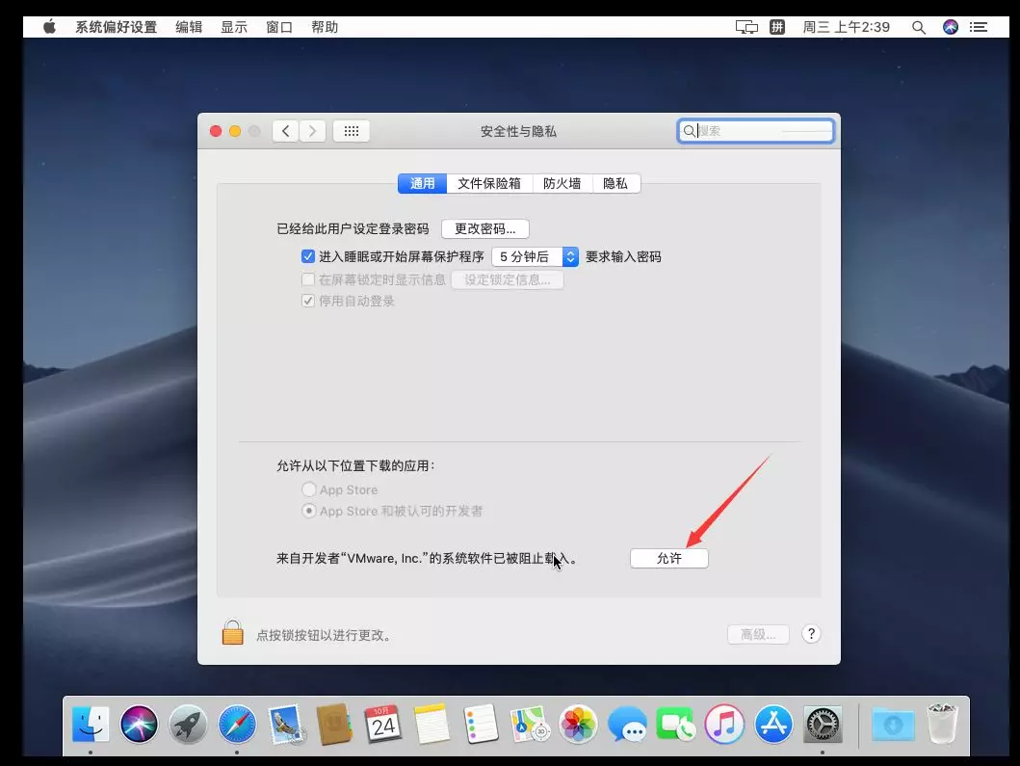Launch iTunes from the Dock
Image resolution: width=1020 pixels, height=766 pixels.
click(x=724, y=724)
